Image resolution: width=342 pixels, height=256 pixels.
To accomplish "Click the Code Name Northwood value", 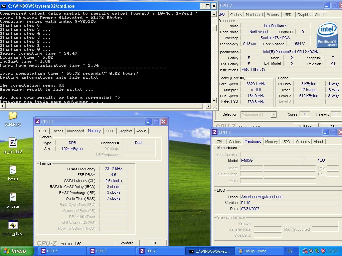I will (x=259, y=32).
